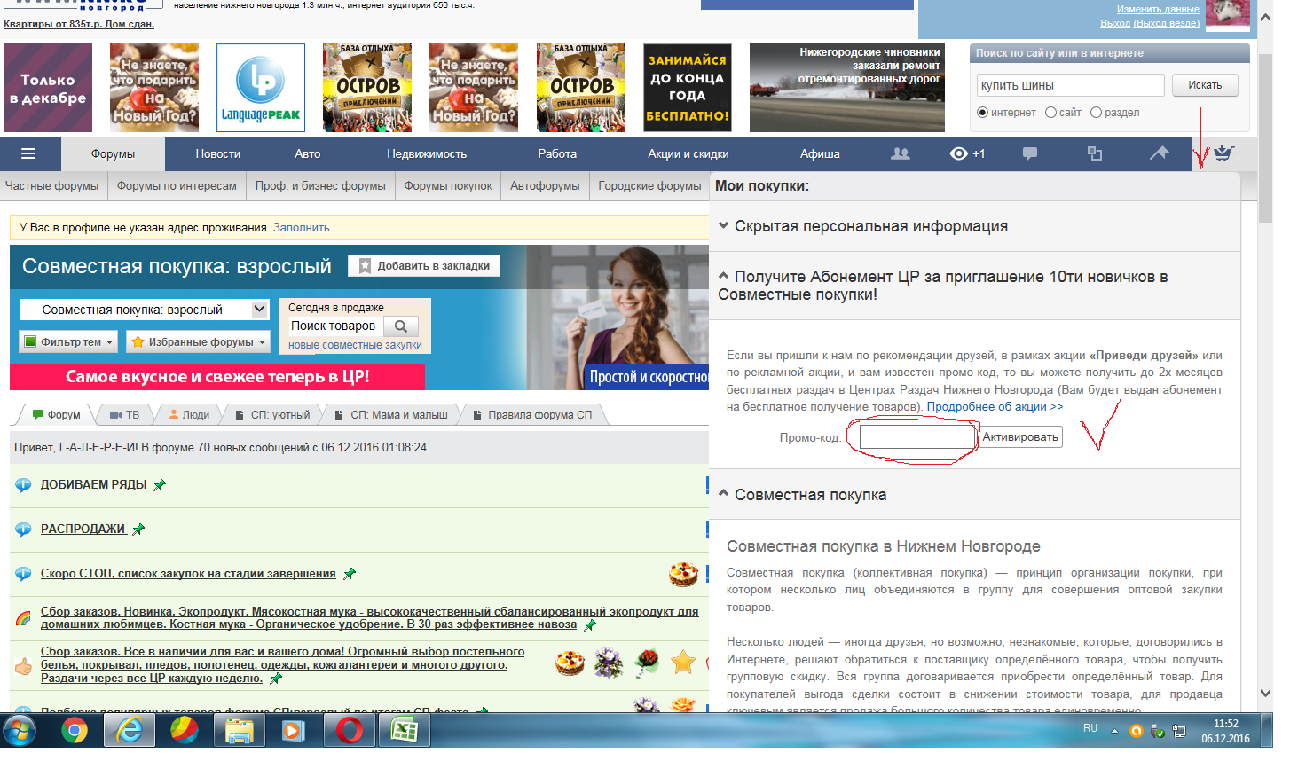Open the Фильтр тем dropdown

68,341
